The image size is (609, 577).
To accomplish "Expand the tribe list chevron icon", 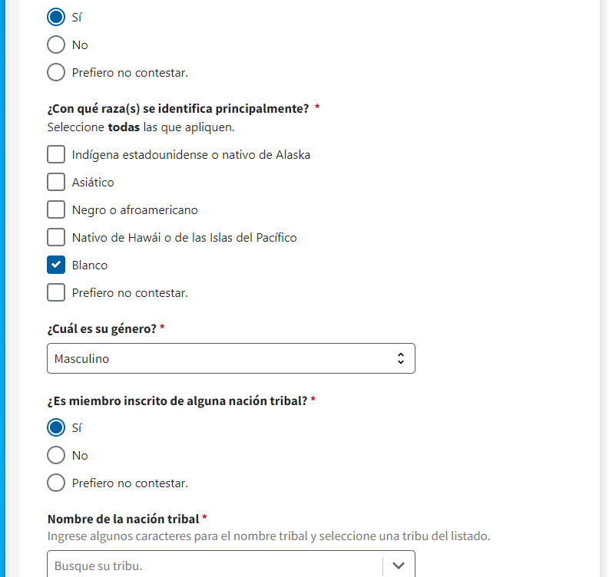I will [398, 565].
